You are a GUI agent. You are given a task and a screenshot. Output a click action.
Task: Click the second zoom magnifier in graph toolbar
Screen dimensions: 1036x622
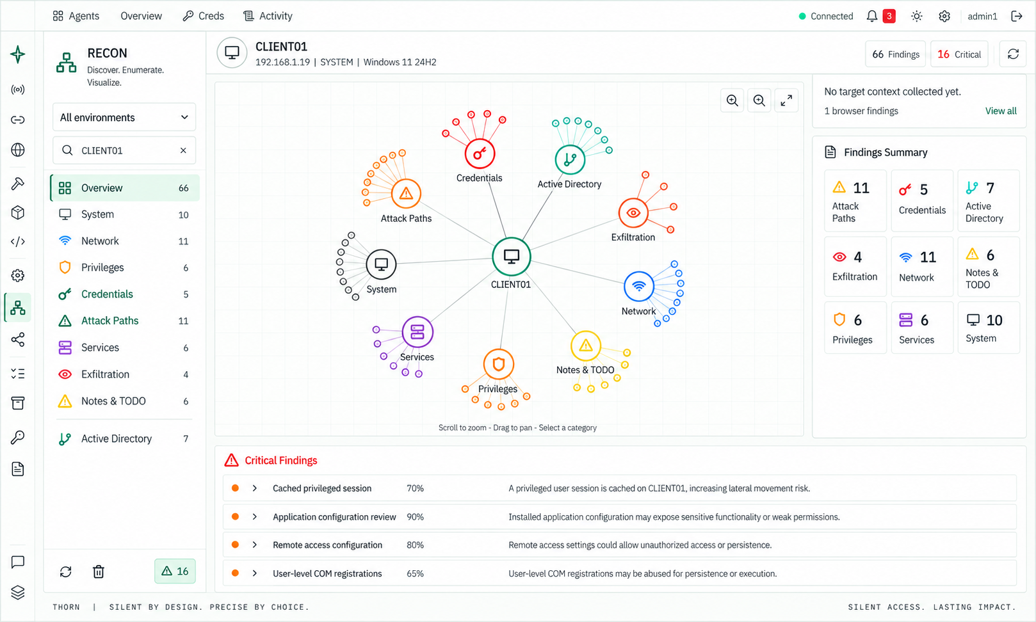pyautogui.click(x=759, y=100)
